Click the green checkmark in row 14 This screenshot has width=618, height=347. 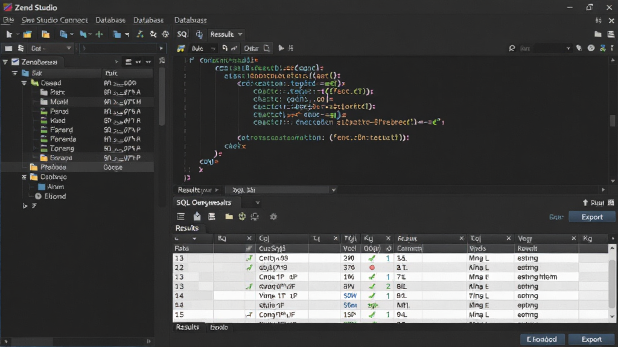point(372,296)
